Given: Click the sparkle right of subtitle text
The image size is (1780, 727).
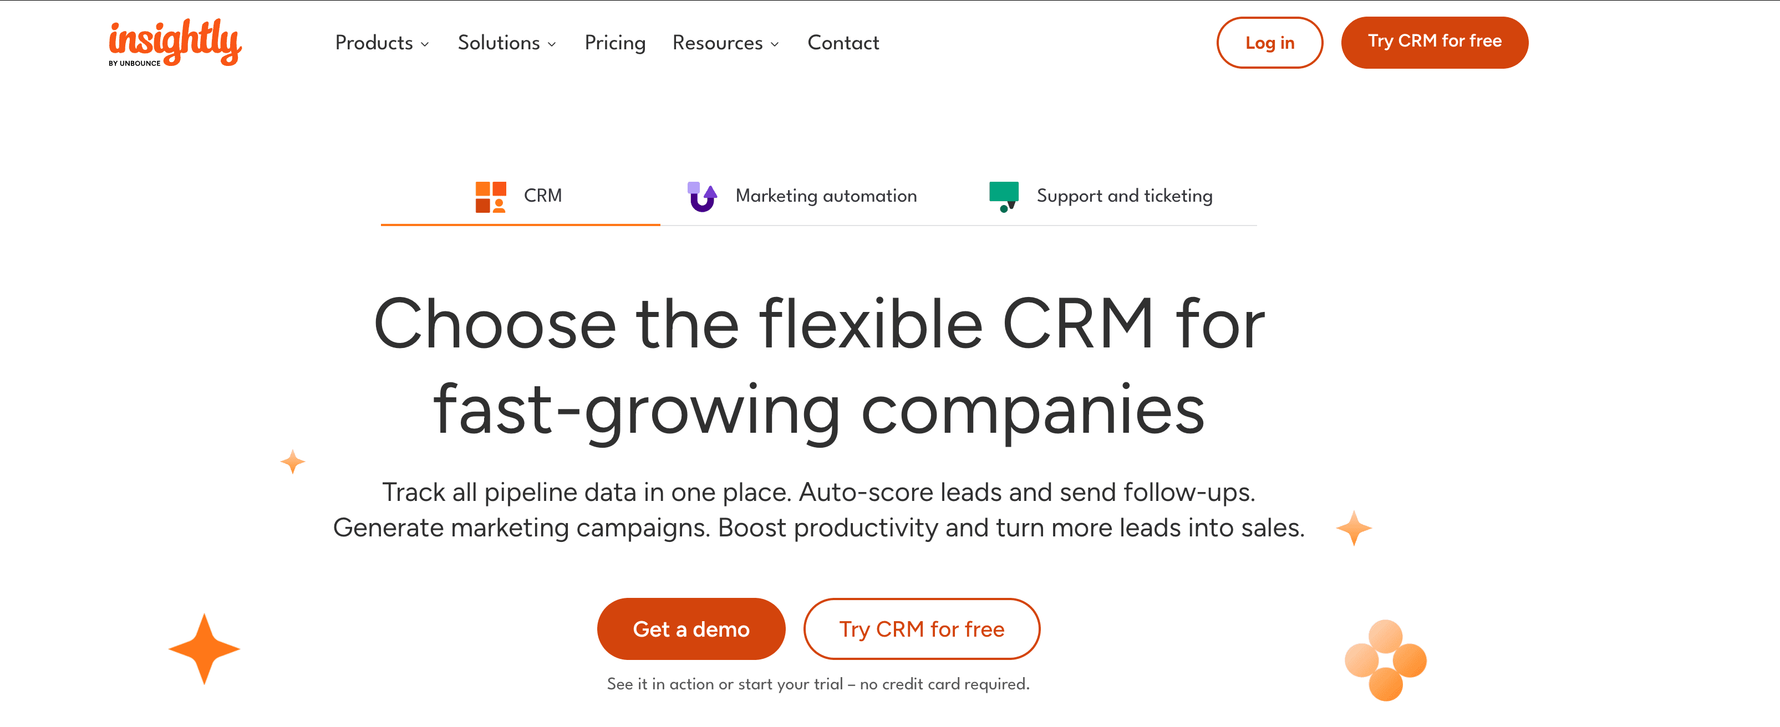Looking at the screenshot, I should tap(1354, 528).
